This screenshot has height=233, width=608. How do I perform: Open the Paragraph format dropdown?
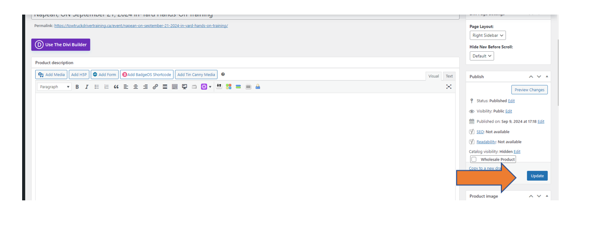pyautogui.click(x=55, y=87)
